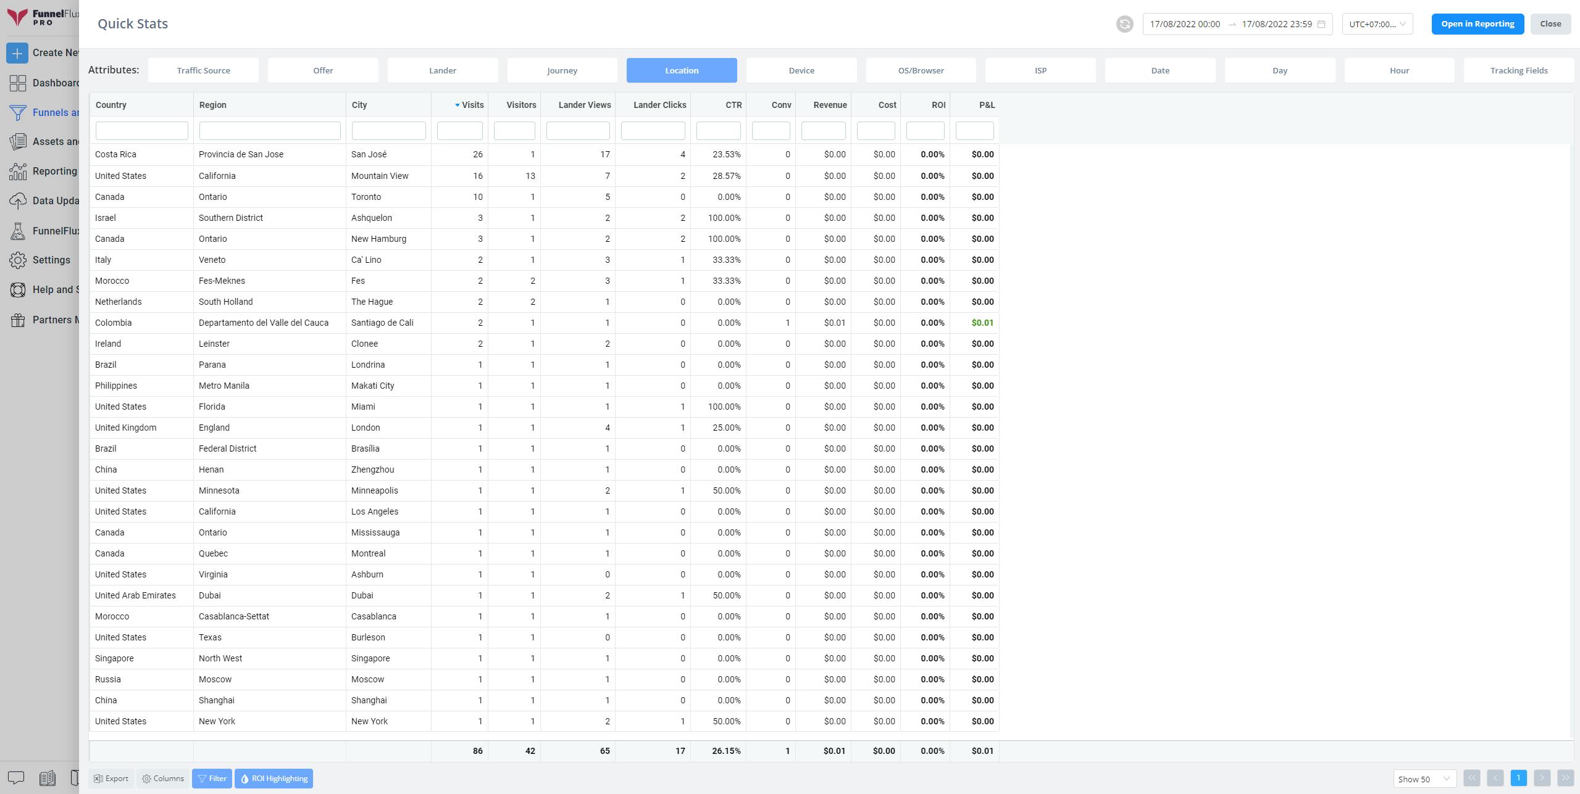This screenshot has width=1580, height=794.
Task: Click the Reporting chart icon in sidebar
Action: (18, 172)
